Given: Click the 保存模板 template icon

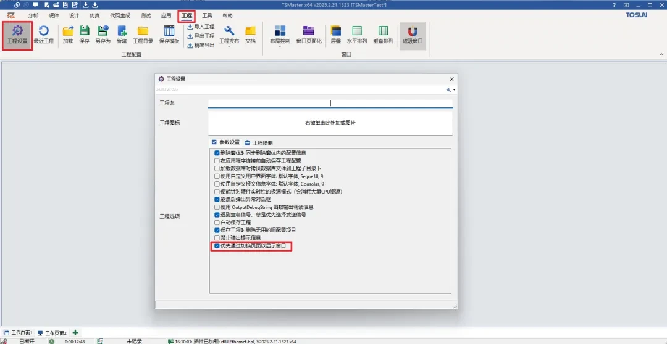Looking at the screenshot, I should pyautogui.click(x=169, y=31).
